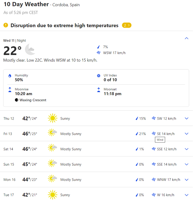Click the UV Index sun icon
Screen dimensions: 193x200
98,75
